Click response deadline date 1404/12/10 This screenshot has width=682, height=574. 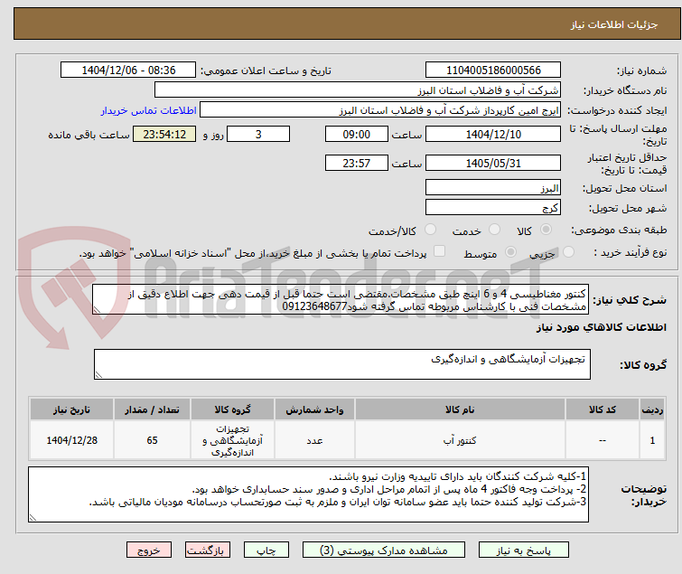tap(493, 134)
